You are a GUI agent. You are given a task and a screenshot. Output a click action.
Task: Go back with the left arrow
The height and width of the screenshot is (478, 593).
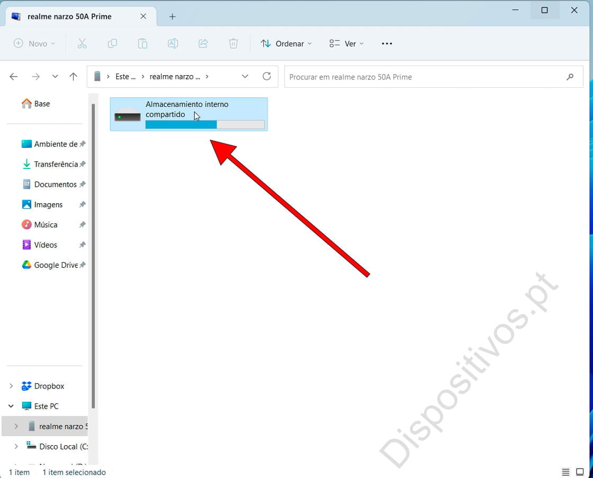(14, 77)
